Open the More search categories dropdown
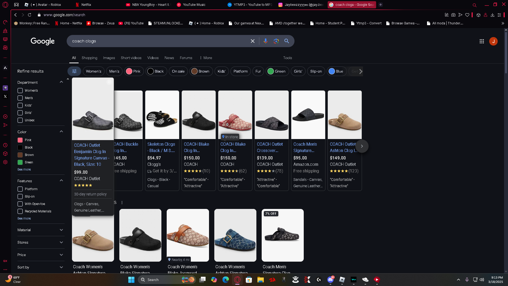The width and height of the screenshot is (508, 286). (206, 58)
